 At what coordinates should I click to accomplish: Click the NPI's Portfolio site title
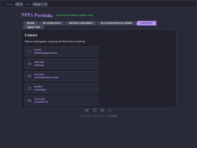point(37,15)
